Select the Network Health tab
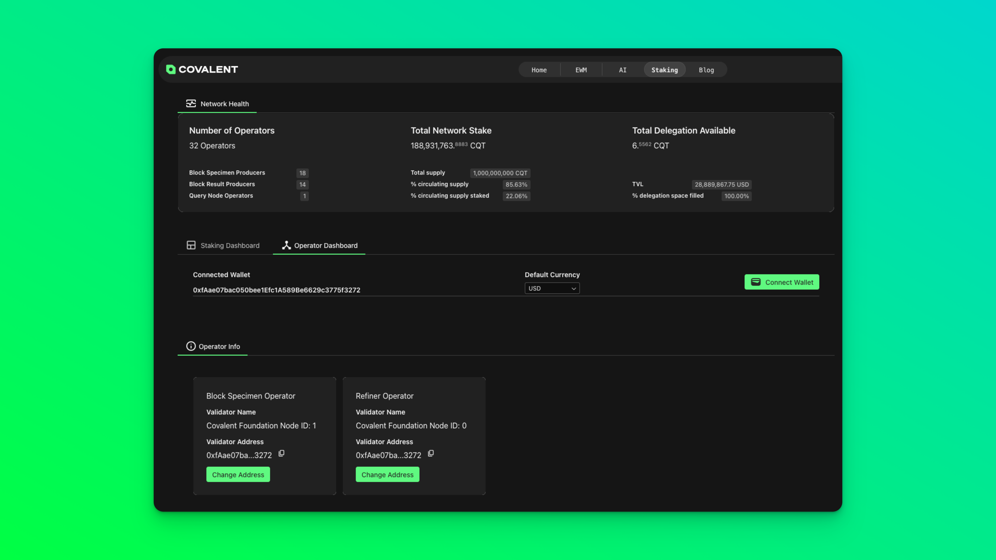This screenshot has height=560, width=996. (224, 104)
